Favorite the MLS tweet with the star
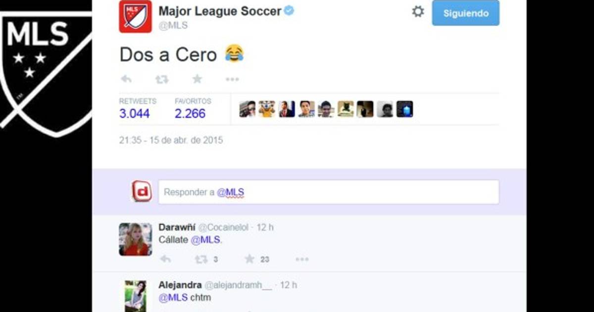 197,79
